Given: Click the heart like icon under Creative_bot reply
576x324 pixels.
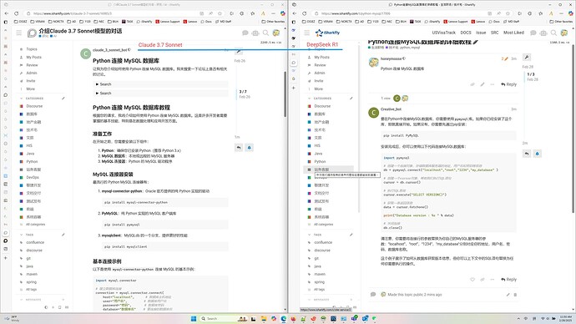Looking at the screenshot, I should (472, 279).
